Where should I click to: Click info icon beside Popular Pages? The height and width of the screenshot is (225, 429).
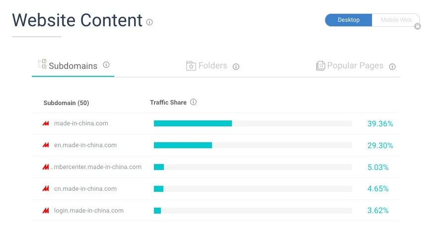[392, 66]
